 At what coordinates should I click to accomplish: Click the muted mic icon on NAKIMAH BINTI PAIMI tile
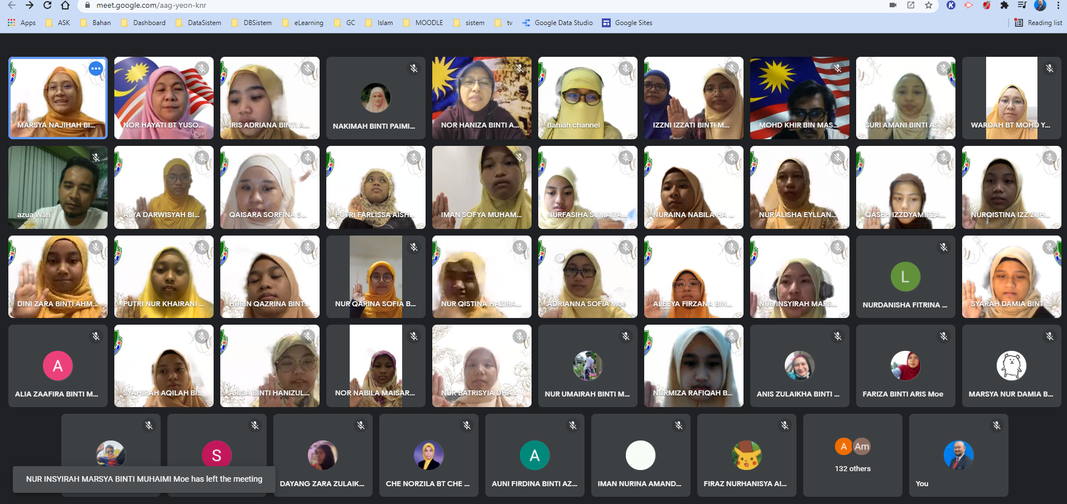[x=414, y=68]
